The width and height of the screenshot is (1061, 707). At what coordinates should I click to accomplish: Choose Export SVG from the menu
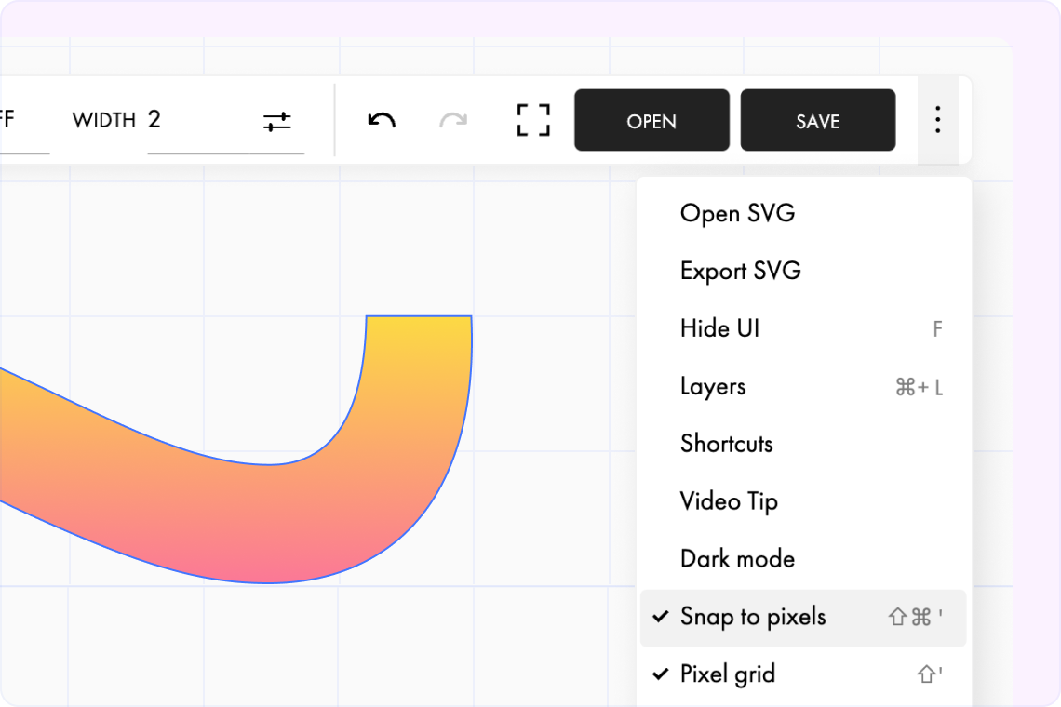tap(741, 271)
